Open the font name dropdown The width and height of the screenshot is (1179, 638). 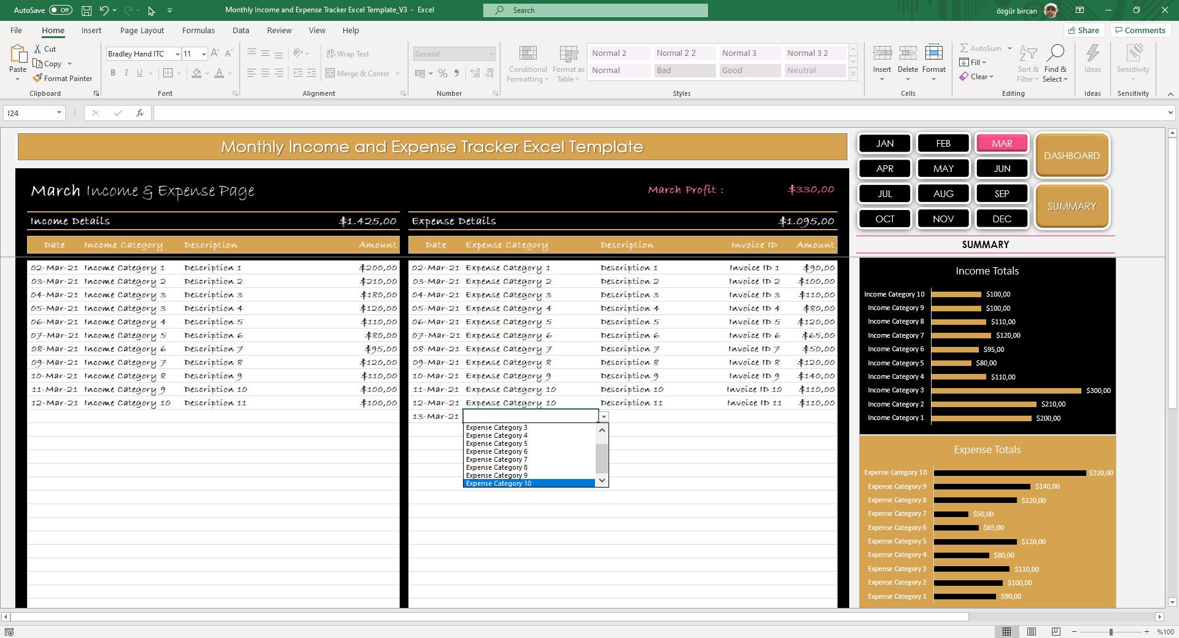(176, 53)
